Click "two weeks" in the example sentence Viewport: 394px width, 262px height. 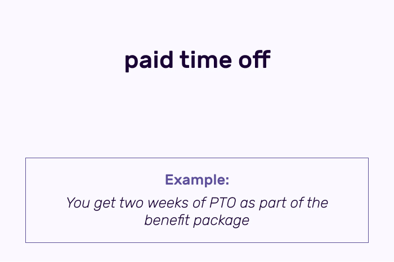[x=154, y=203]
